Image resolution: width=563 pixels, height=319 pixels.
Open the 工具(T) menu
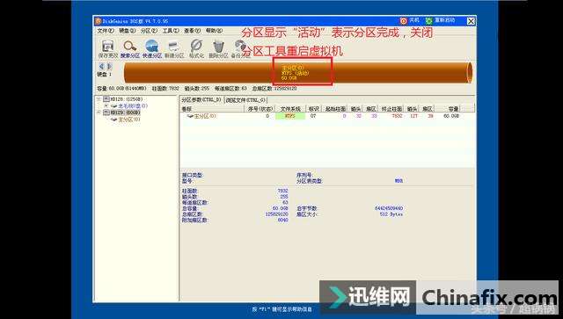click(x=171, y=31)
